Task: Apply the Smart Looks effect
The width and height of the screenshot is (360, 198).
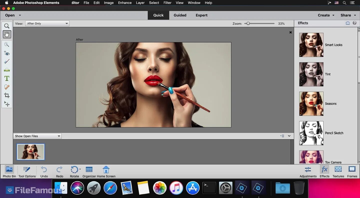Action: [x=311, y=45]
